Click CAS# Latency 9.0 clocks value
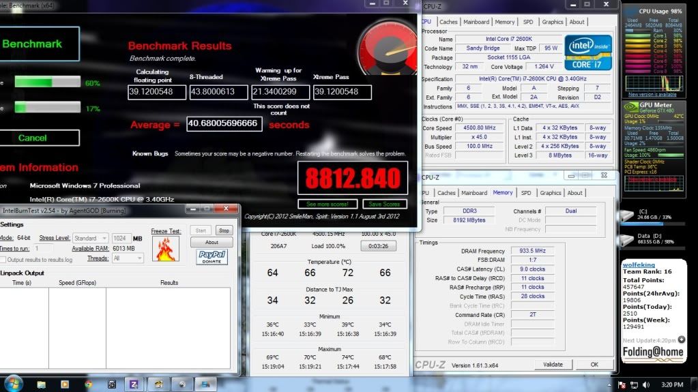Screen dimensions: 698x392 click(x=532, y=269)
